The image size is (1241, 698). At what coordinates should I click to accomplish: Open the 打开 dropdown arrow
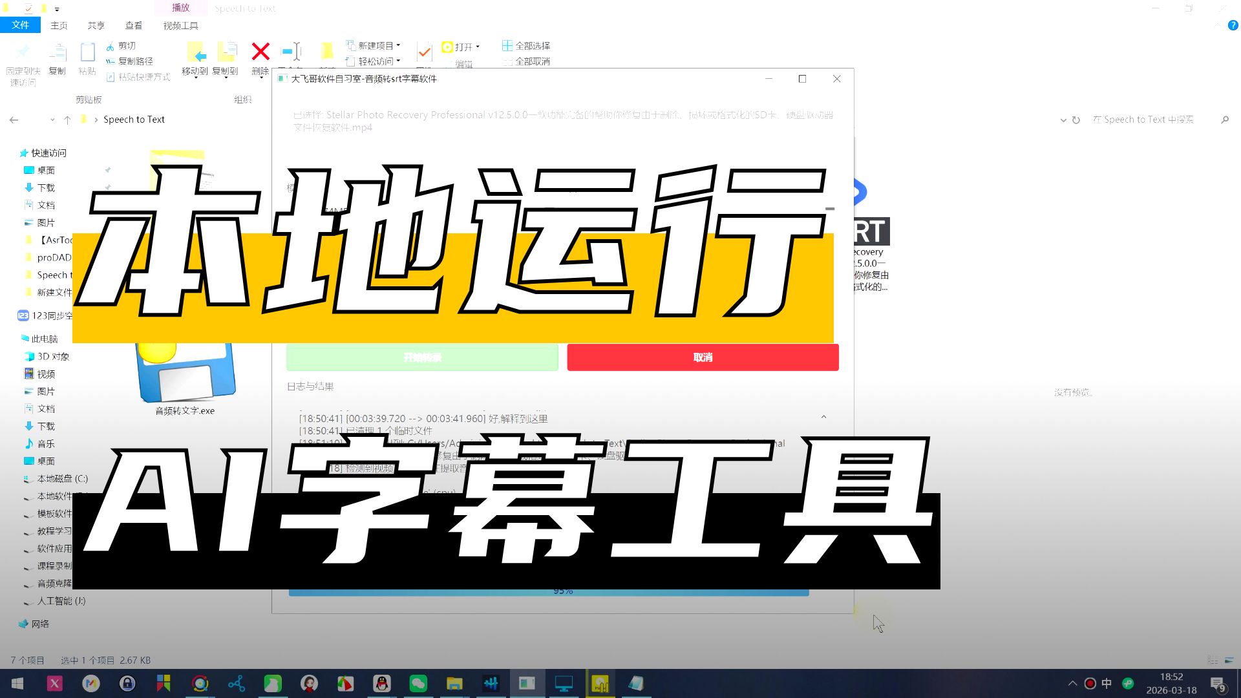478,47
